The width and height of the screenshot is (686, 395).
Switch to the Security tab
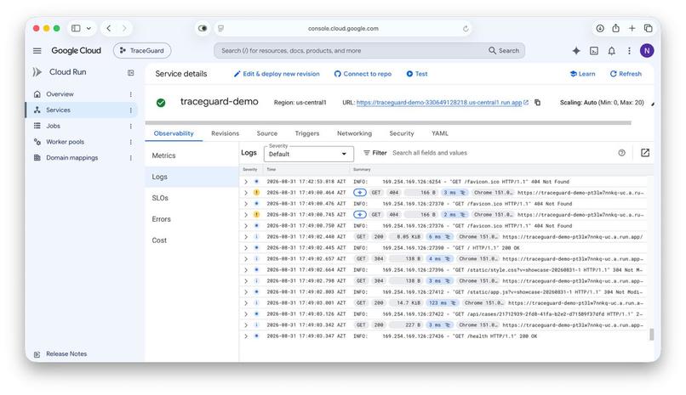click(x=401, y=133)
